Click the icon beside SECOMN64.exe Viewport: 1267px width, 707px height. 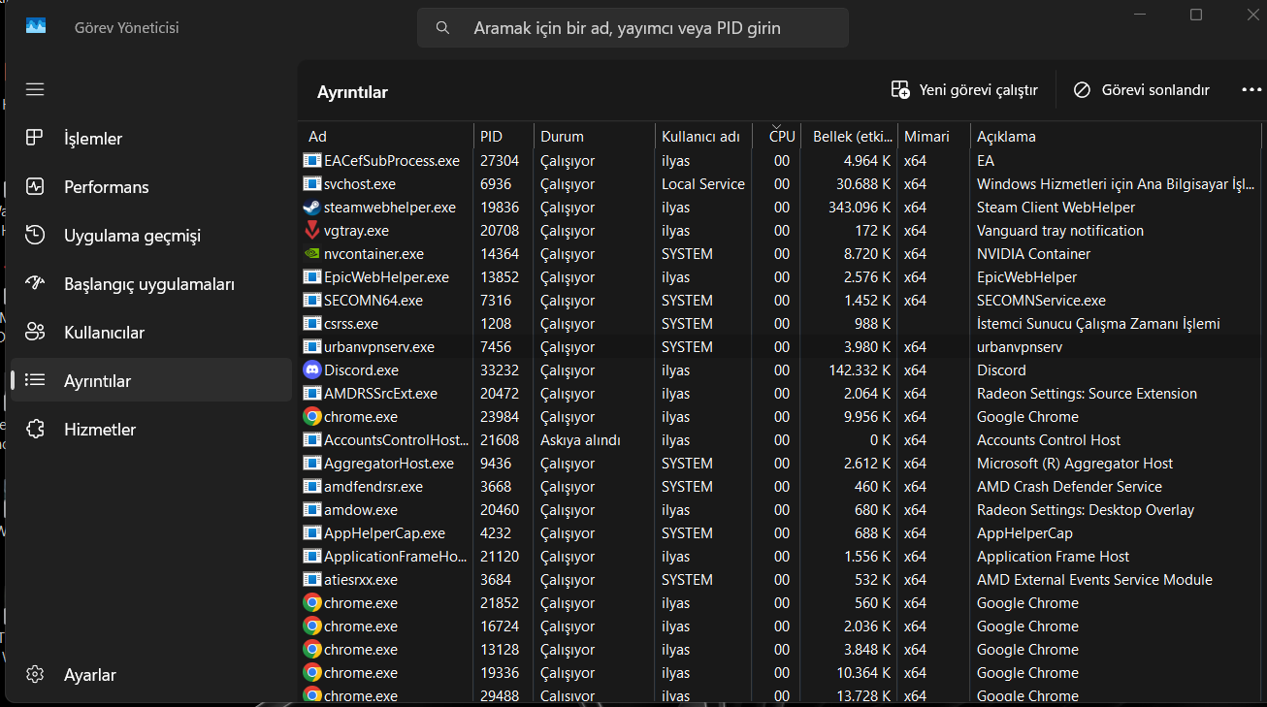312,301
